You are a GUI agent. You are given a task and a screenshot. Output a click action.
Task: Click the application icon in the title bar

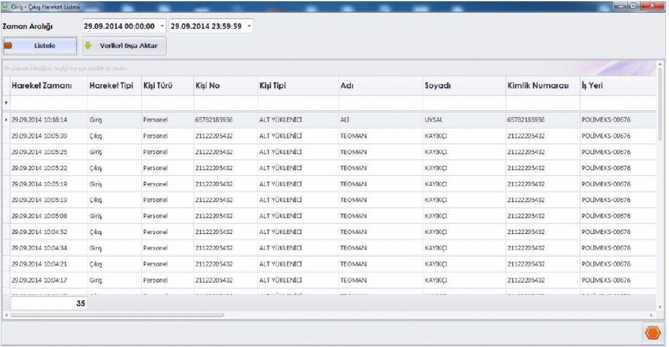pyautogui.click(x=6, y=6)
